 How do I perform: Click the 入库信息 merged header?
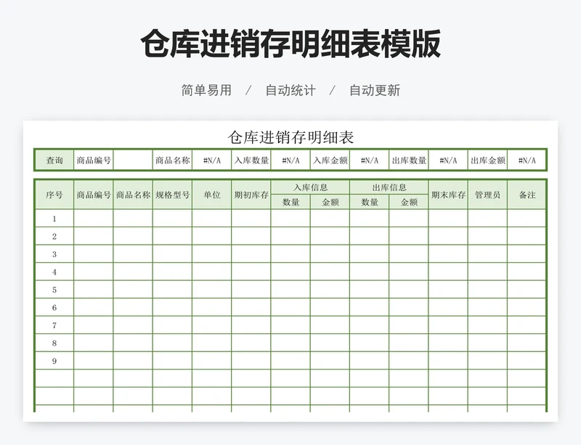click(x=311, y=187)
